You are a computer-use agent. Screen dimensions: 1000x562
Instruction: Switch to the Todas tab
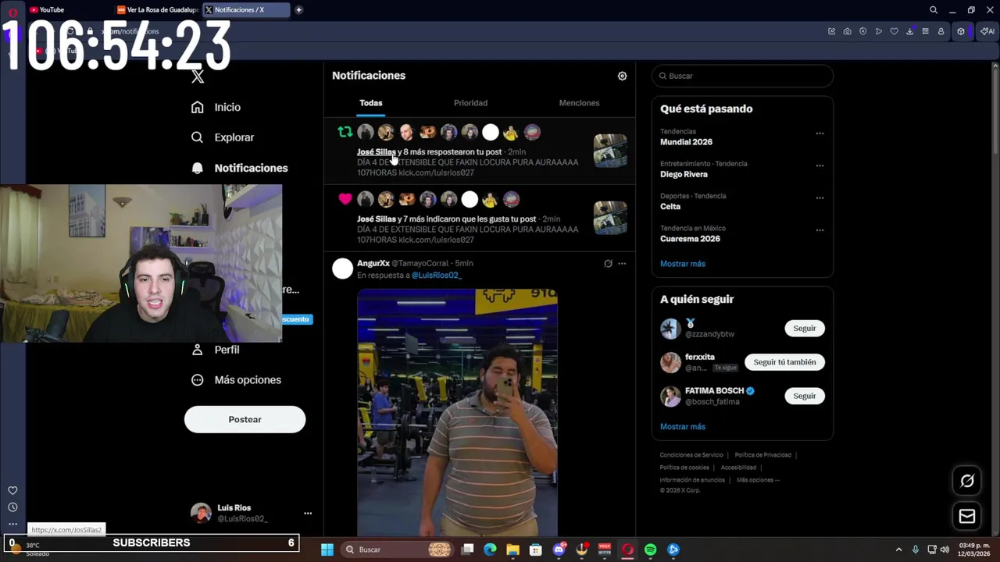coord(371,103)
